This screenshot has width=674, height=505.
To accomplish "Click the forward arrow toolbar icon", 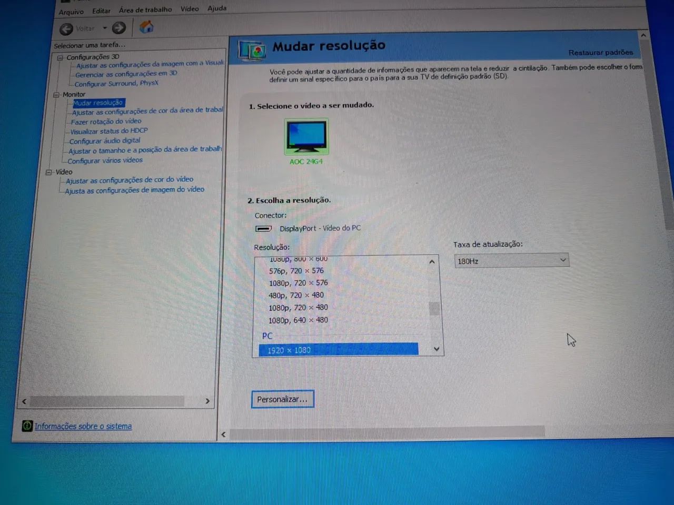I will coord(120,28).
